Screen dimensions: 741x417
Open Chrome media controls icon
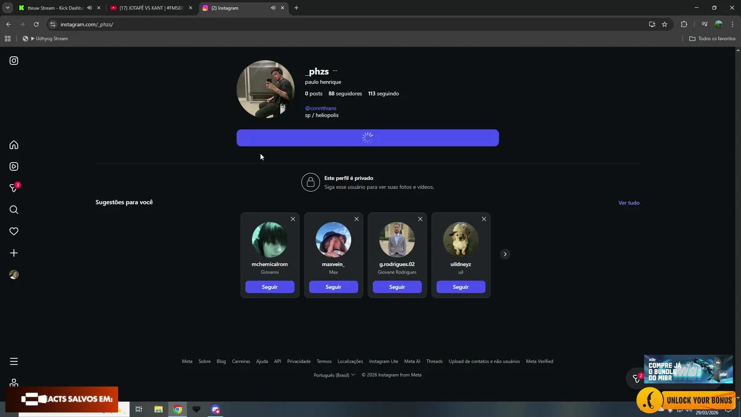pos(704,24)
